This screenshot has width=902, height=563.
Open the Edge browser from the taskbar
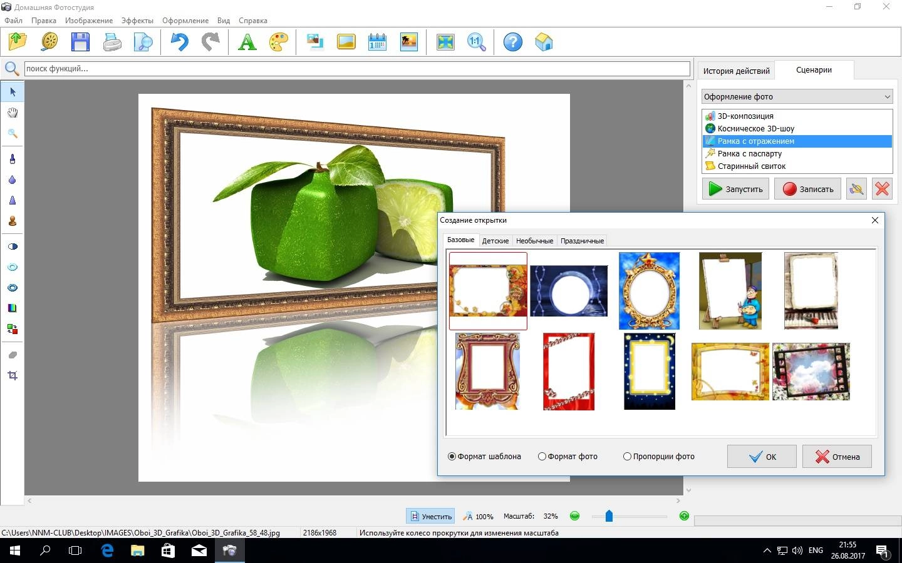(x=107, y=551)
